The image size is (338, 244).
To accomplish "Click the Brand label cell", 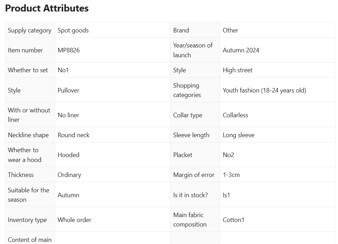I will [181, 30].
